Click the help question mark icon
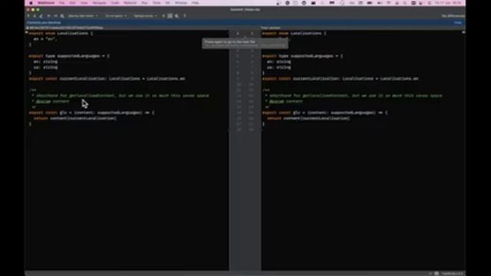491x276 pixels. tap(184, 15)
